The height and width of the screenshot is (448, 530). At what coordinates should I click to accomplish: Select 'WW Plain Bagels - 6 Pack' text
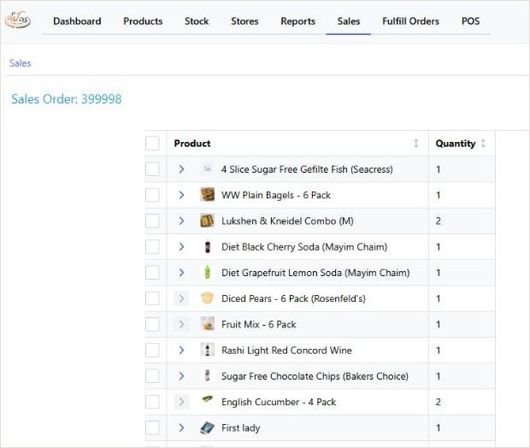click(x=276, y=195)
